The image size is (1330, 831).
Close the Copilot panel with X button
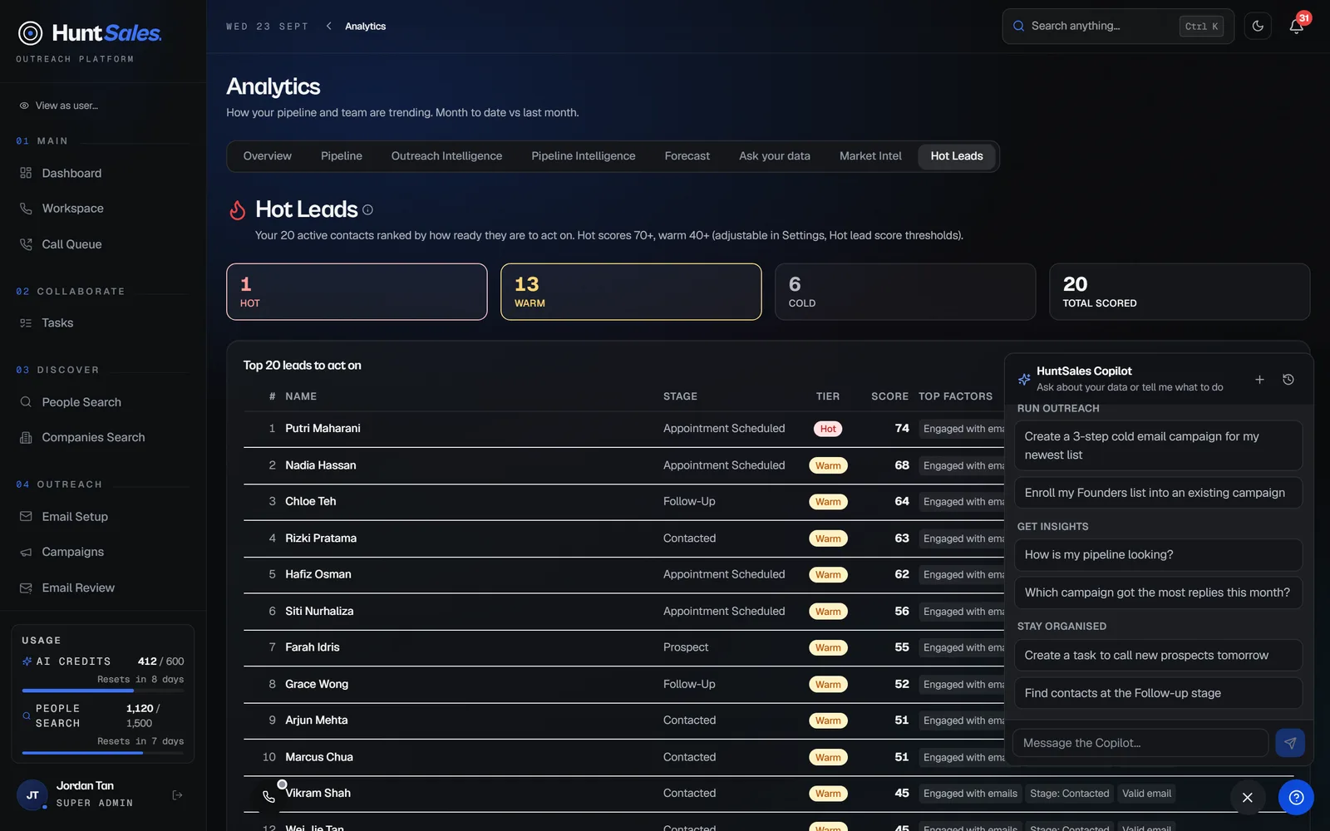tap(1248, 798)
